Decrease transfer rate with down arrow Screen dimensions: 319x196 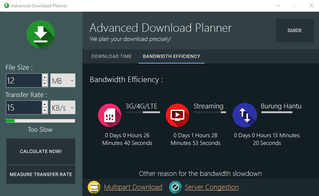pos(45,111)
